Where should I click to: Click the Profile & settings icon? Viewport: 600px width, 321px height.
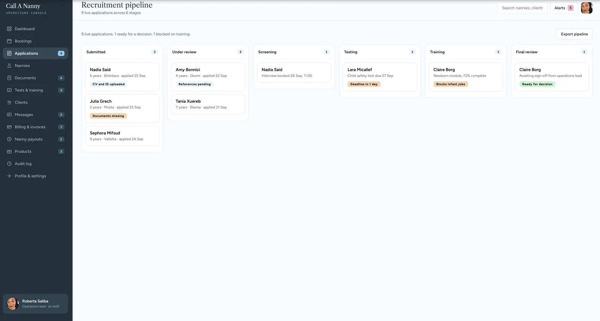(x=9, y=176)
